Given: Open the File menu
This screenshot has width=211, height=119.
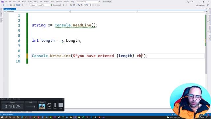Looking at the screenshot, I should pos(6,2).
